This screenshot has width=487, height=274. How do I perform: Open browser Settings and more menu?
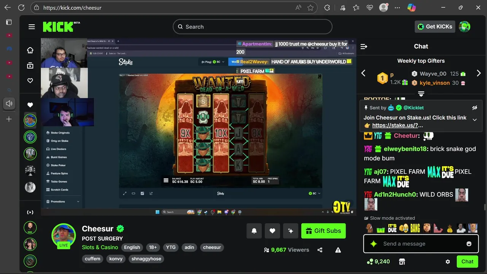point(398,8)
